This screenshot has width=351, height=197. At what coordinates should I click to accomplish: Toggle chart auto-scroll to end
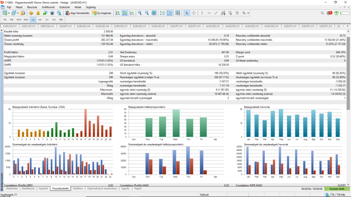click(x=162, y=13)
